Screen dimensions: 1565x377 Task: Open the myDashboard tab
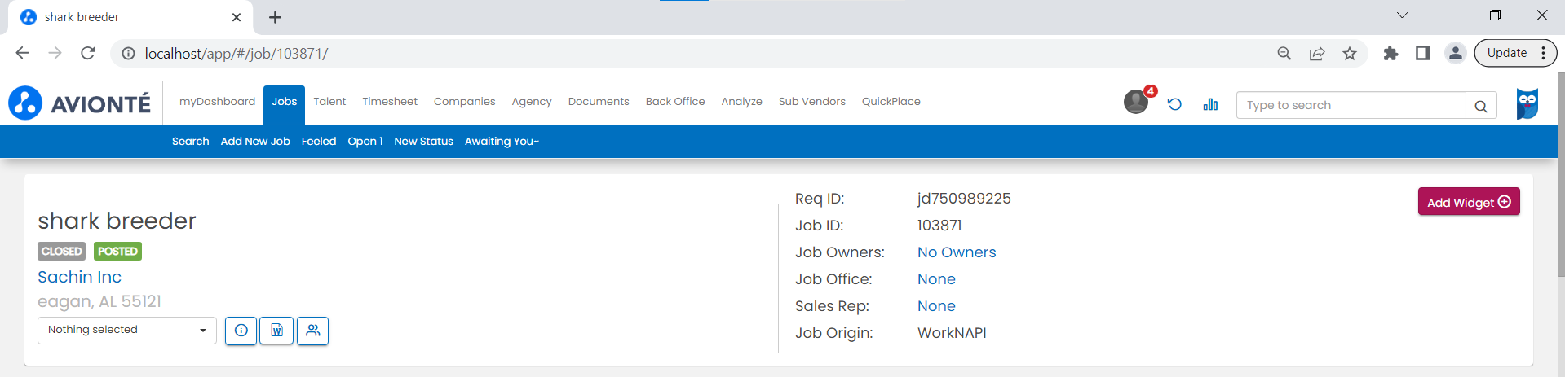(217, 102)
